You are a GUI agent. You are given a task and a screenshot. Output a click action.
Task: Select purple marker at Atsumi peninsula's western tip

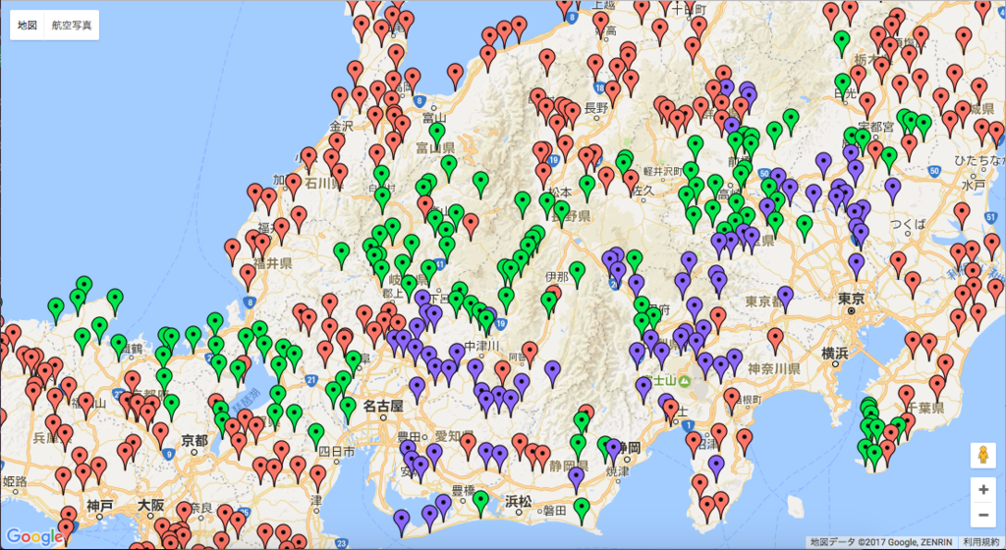(402, 522)
